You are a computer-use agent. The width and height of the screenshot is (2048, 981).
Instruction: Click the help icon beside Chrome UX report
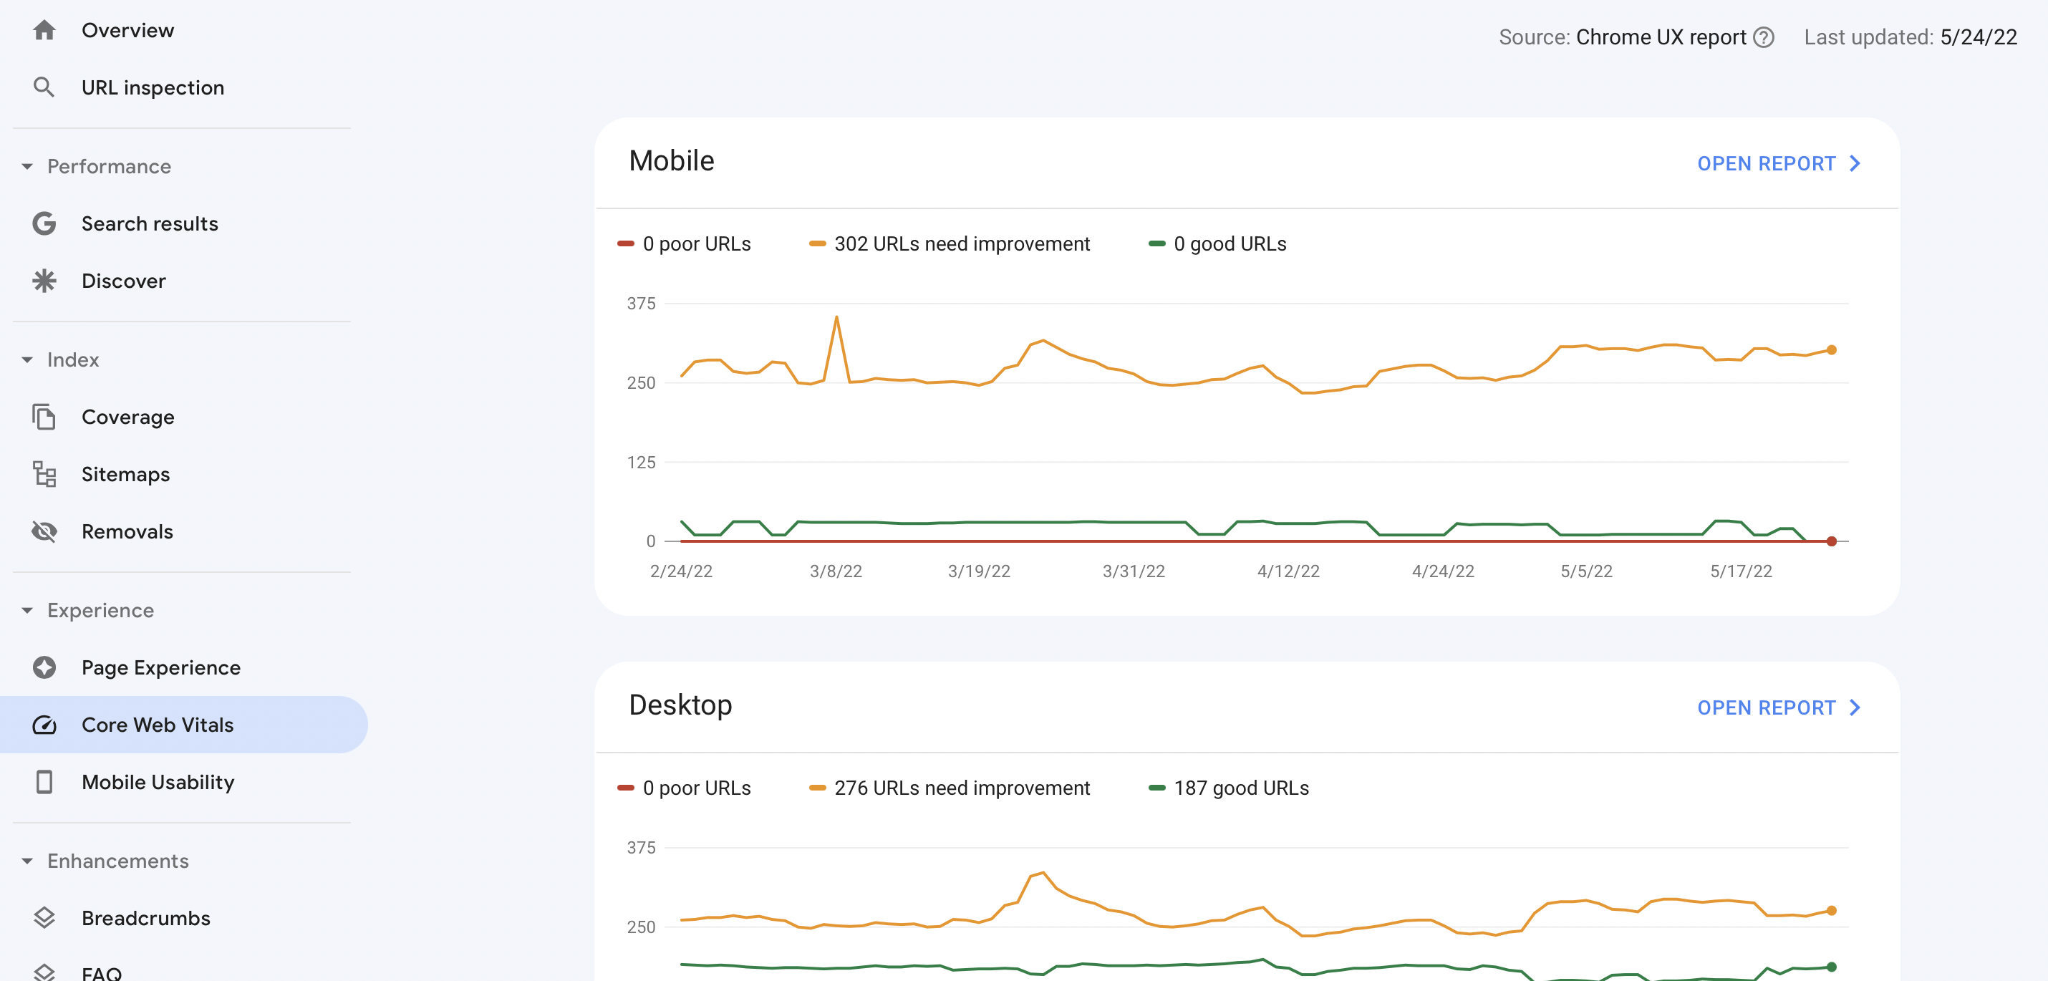pyautogui.click(x=1764, y=37)
